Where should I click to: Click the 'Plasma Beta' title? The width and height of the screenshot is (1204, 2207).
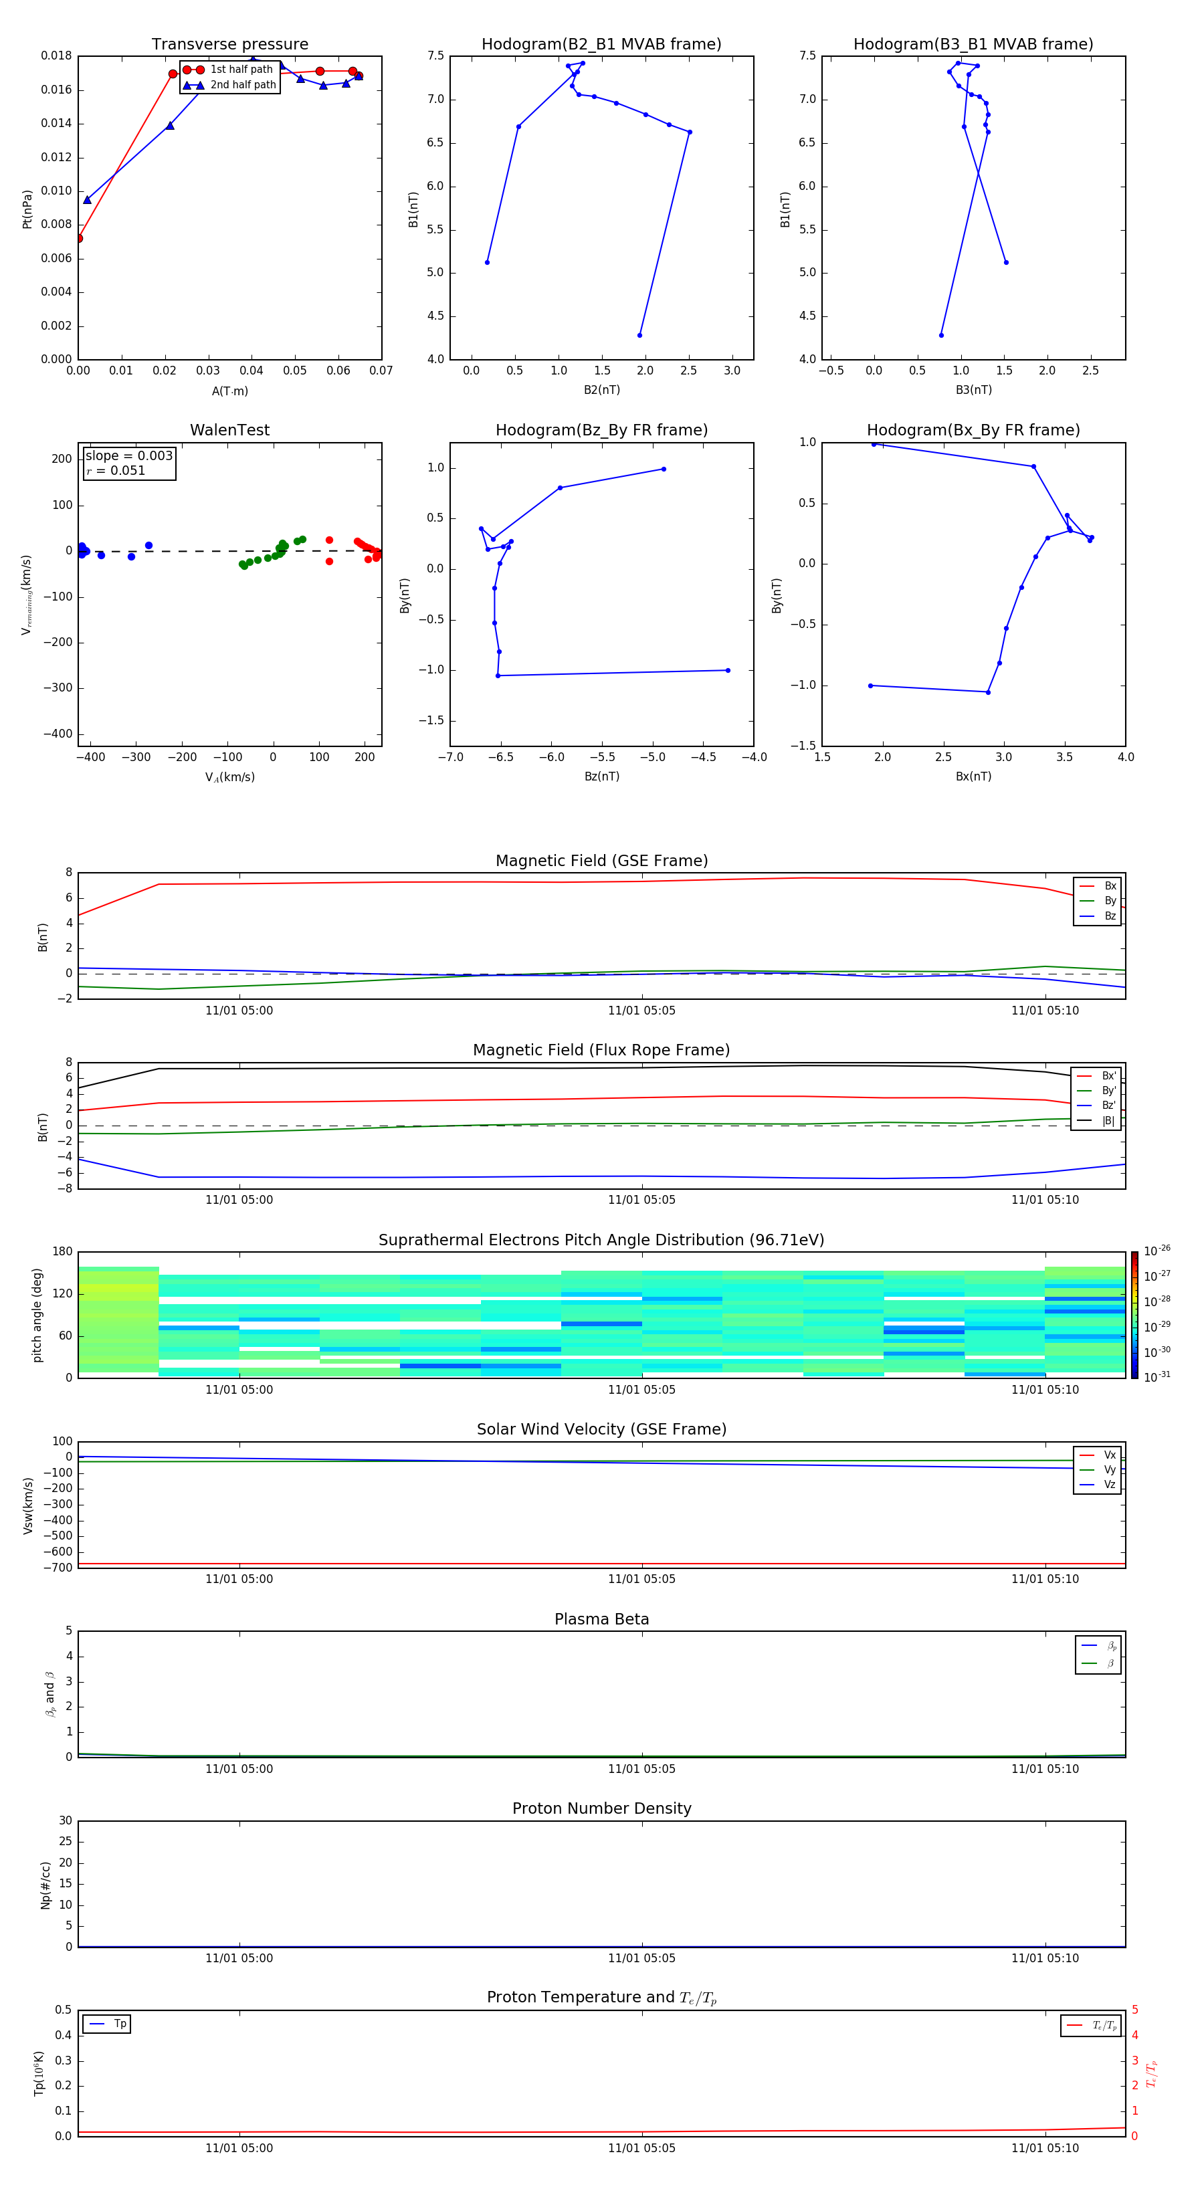(x=601, y=1620)
